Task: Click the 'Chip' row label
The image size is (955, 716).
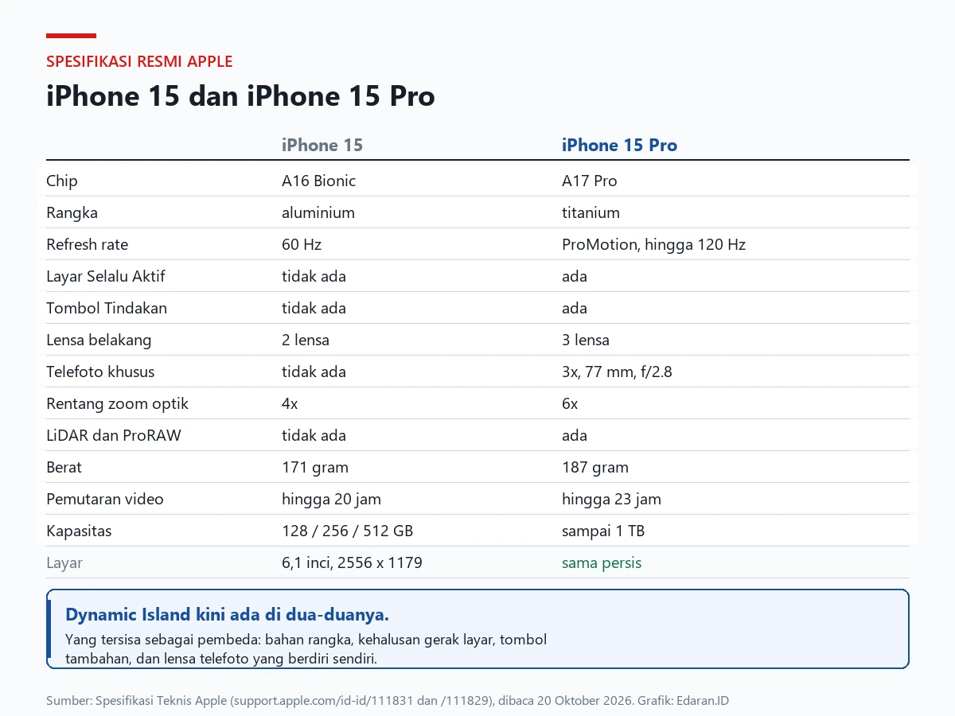Action: (62, 181)
